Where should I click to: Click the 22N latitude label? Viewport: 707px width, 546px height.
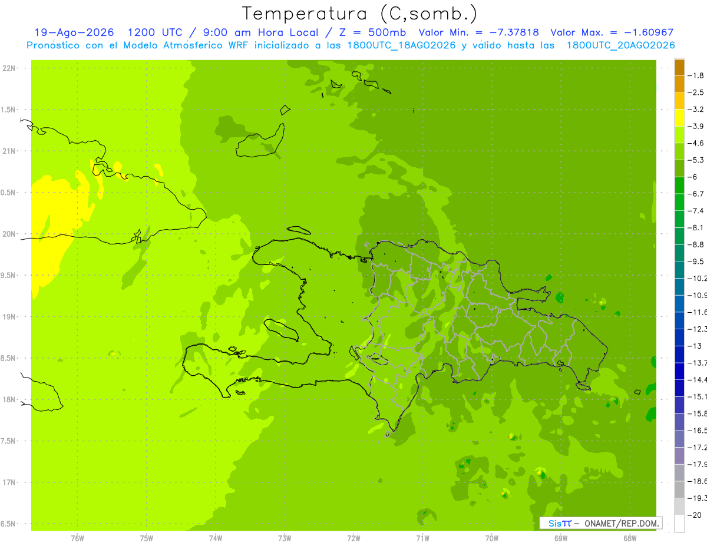[9, 68]
